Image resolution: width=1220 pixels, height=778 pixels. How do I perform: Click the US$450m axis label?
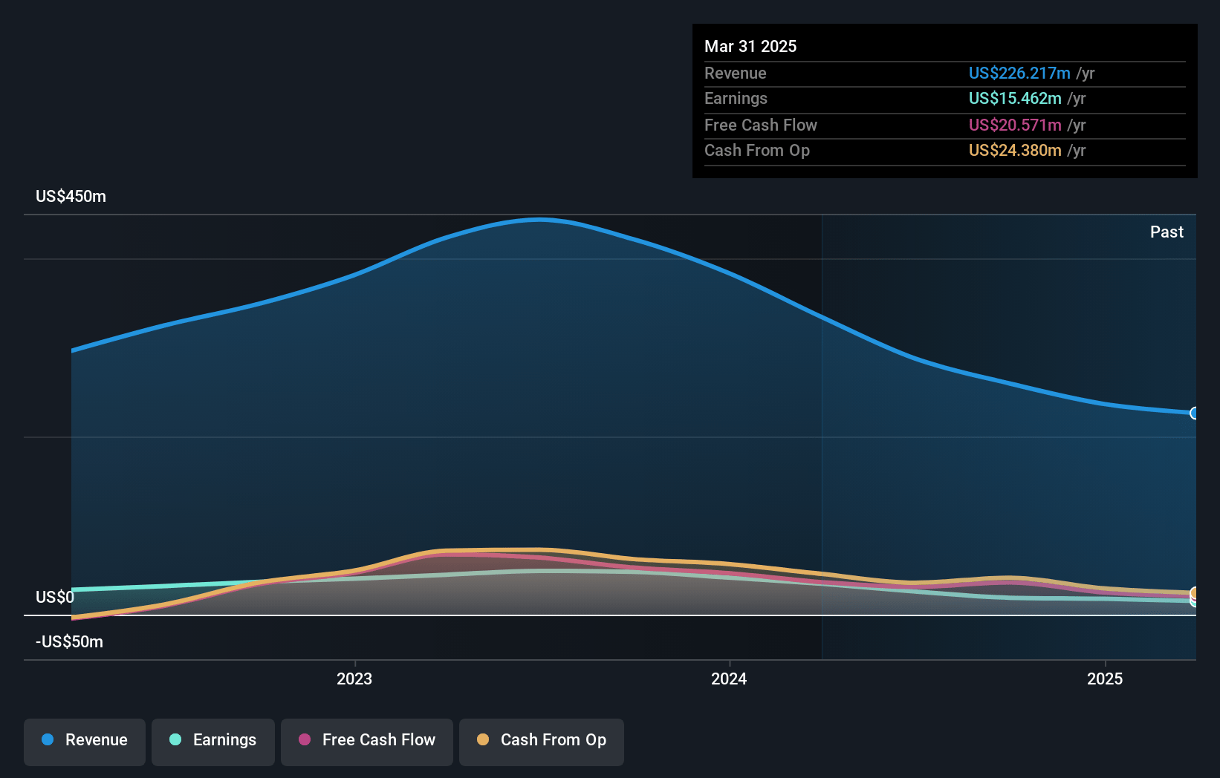71,197
